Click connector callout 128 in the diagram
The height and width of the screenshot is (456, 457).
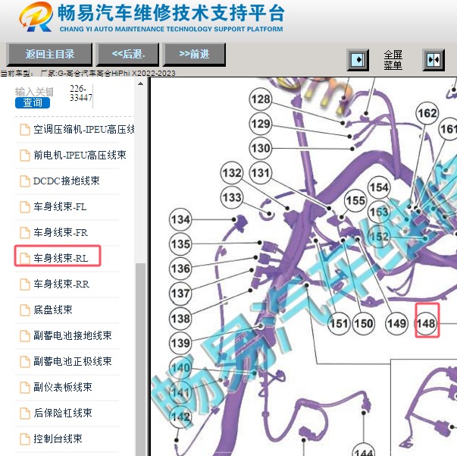261,99
